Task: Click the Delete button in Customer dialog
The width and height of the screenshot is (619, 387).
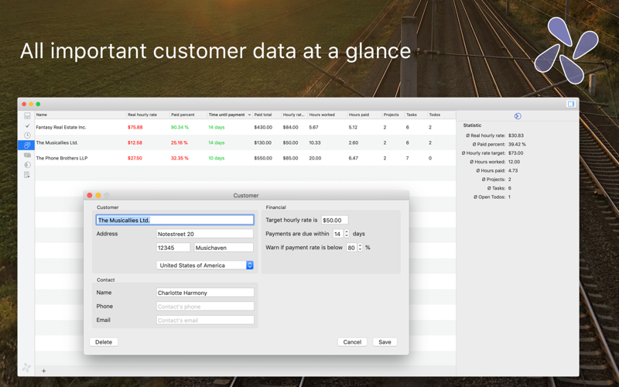Action: coord(104,342)
